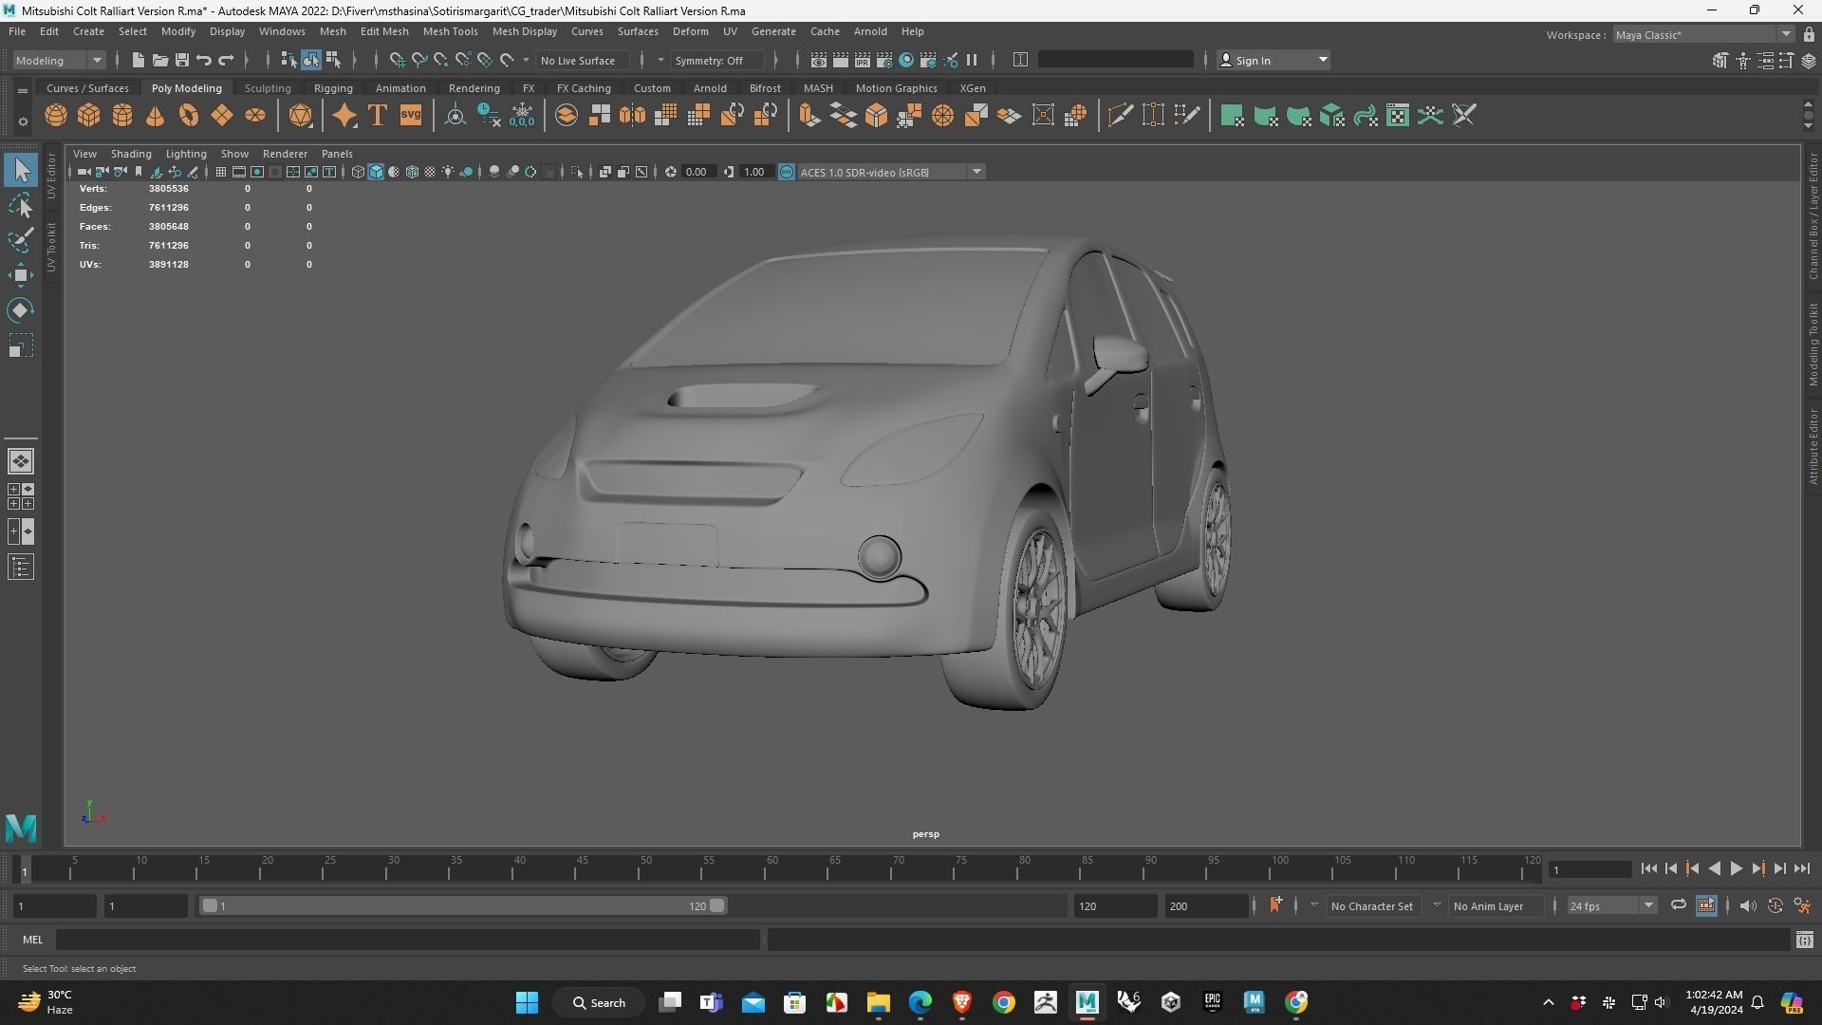The image size is (1822, 1025).
Task: Switch to single pane layout icon
Action: click(21, 461)
